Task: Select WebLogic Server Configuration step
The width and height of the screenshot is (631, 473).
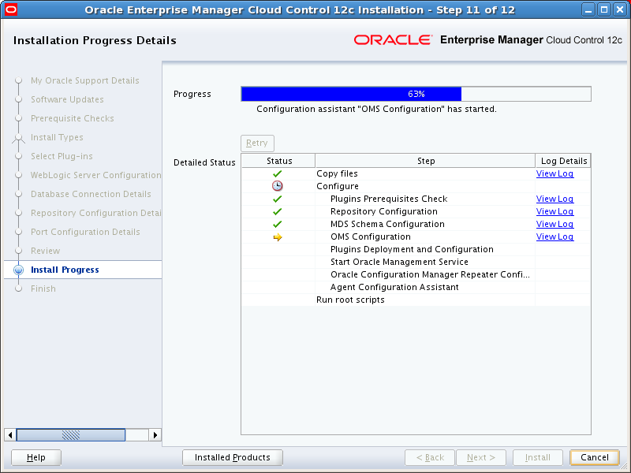Action: pyautogui.click(x=96, y=175)
